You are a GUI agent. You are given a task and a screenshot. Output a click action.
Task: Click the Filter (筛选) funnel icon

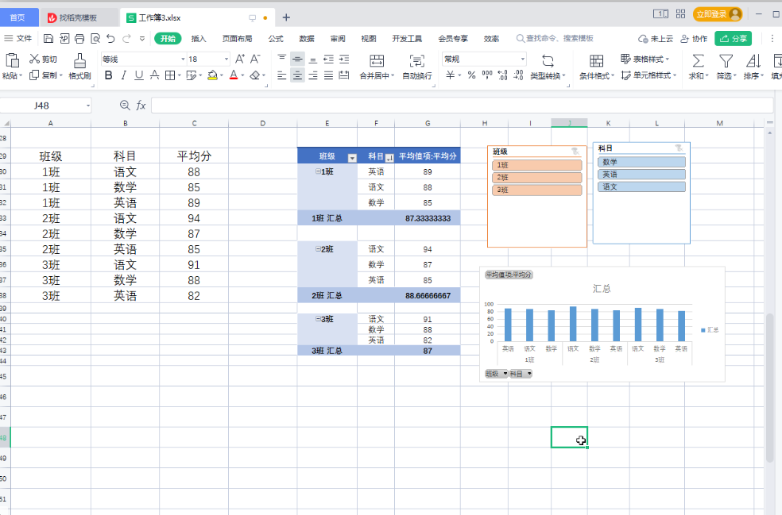(725, 60)
